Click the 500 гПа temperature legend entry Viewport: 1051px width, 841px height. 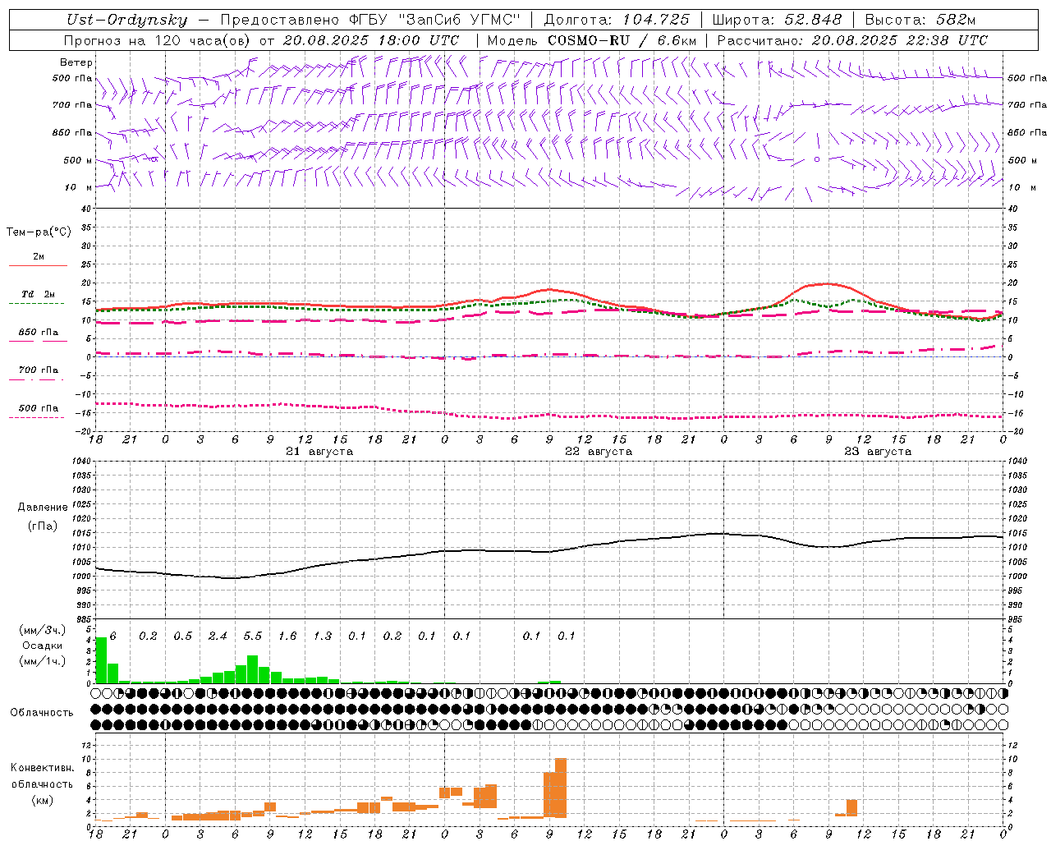click(38, 408)
